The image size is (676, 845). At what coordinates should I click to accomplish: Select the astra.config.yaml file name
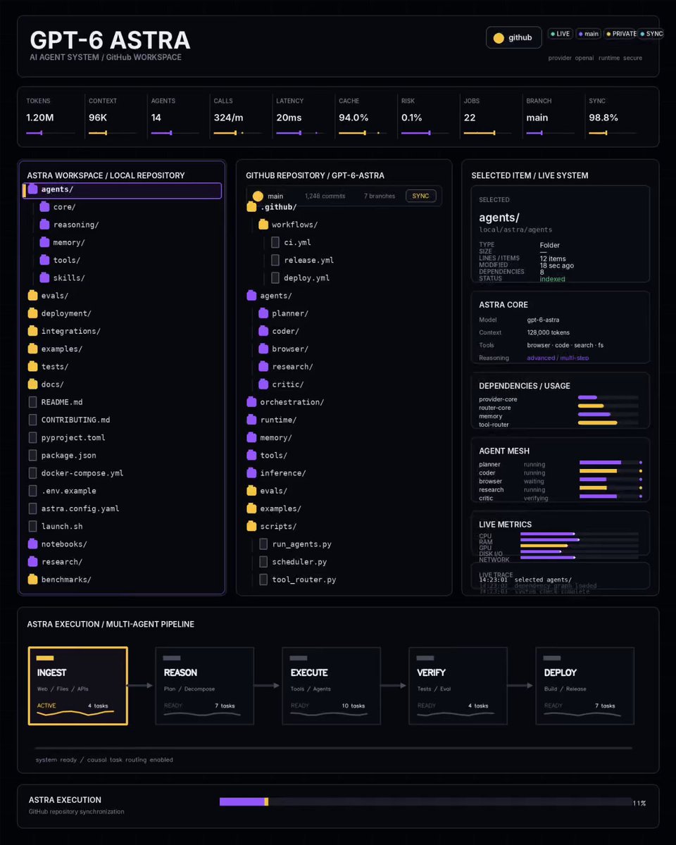point(80,508)
